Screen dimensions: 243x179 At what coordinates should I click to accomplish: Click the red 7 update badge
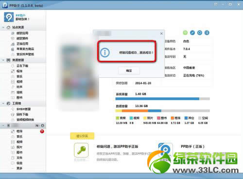tap(42, 131)
